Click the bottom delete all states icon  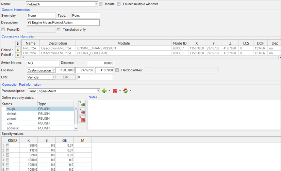(x=82, y=119)
